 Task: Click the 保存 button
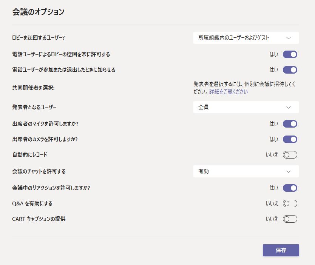coord(281,250)
